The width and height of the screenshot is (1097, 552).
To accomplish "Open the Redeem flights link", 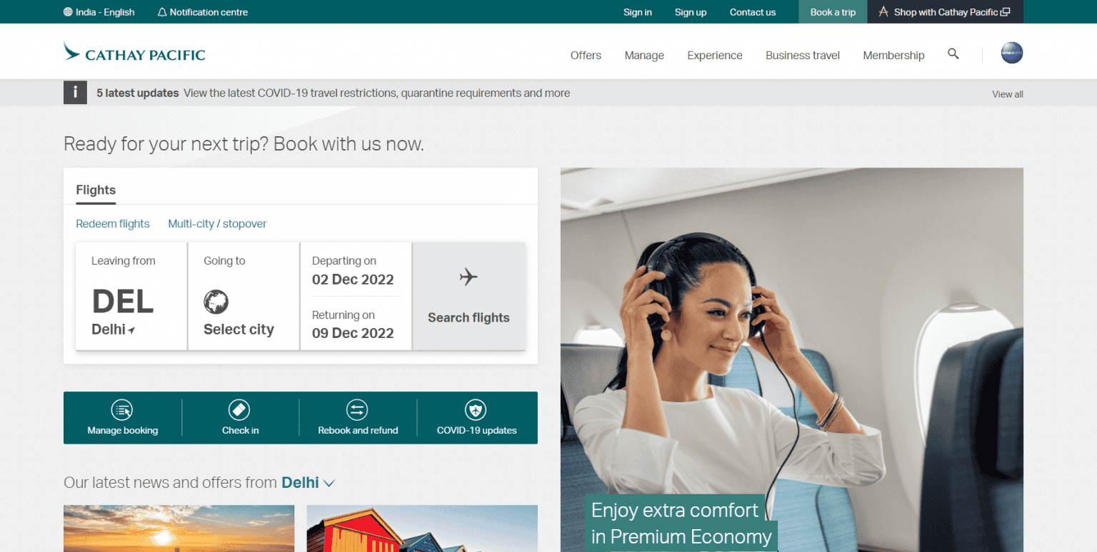I will 113,224.
